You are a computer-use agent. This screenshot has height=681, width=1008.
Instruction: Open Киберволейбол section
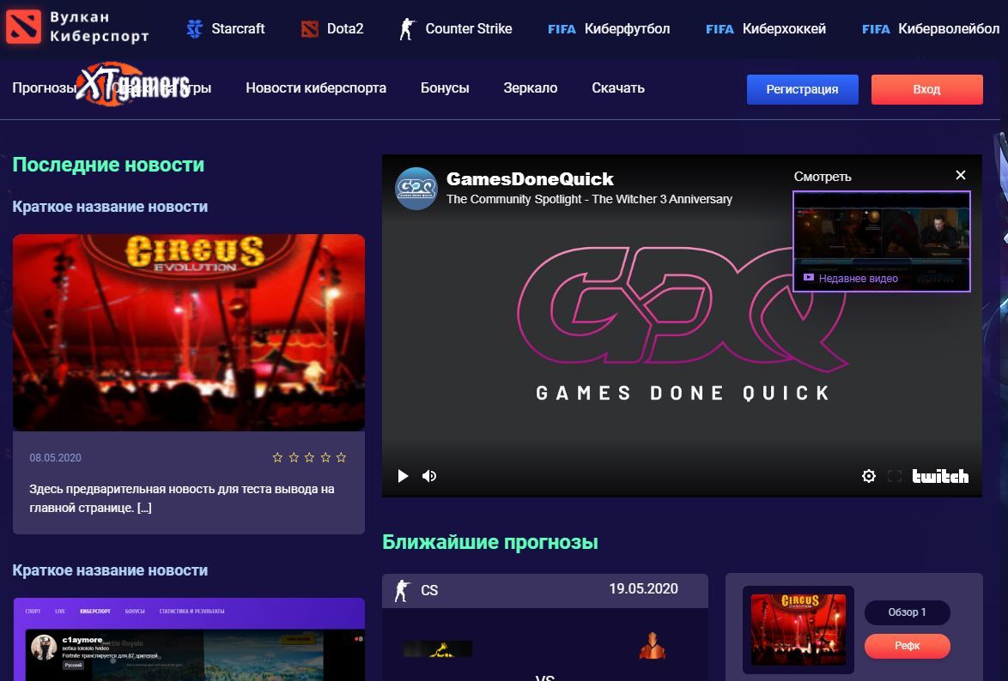[x=949, y=29]
